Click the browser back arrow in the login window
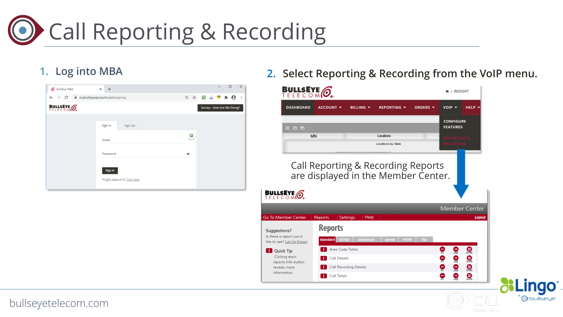Image resolution: width=563 pixels, height=317 pixels. (51, 97)
